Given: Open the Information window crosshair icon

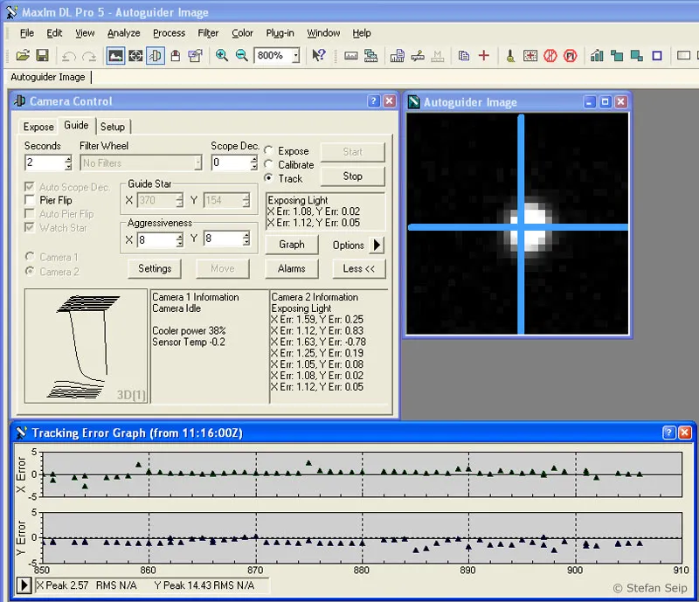Looking at the screenshot, I should 135,56.
